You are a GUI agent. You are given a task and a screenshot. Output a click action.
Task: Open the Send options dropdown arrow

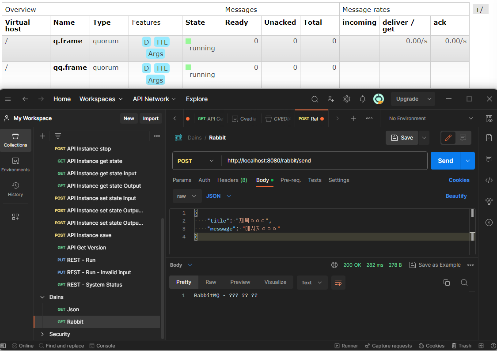click(468, 161)
